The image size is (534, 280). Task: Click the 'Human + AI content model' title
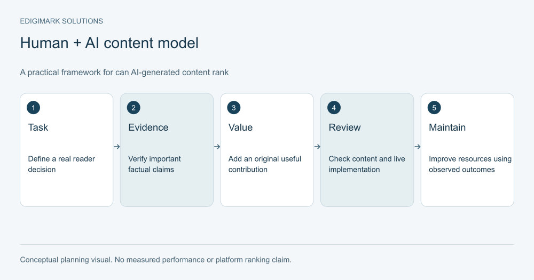109,43
